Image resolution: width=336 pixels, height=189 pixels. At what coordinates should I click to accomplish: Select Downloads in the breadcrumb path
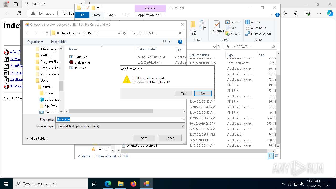(x=69, y=33)
